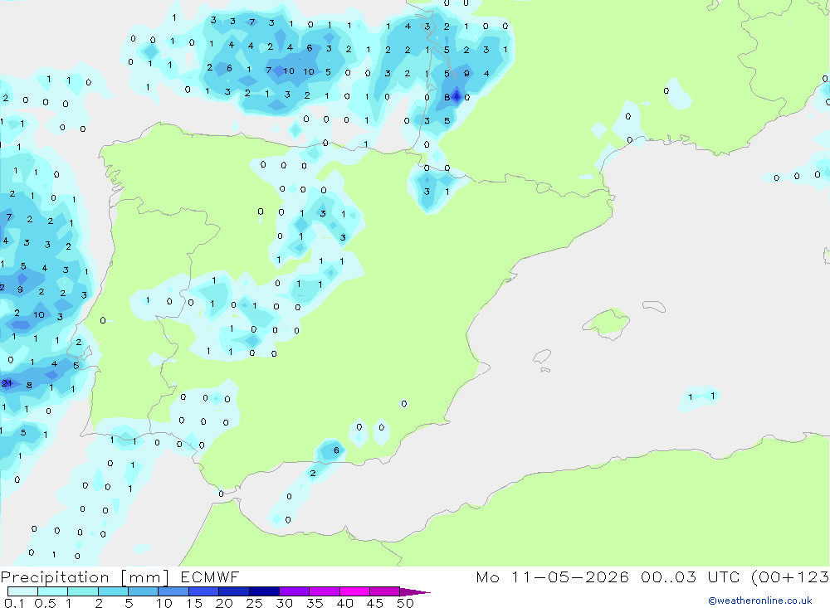Screen dimensions: 830x608
Task: Click the 0.5–1 mm legend color swatch
Action: pyautogui.click(x=53, y=591)
